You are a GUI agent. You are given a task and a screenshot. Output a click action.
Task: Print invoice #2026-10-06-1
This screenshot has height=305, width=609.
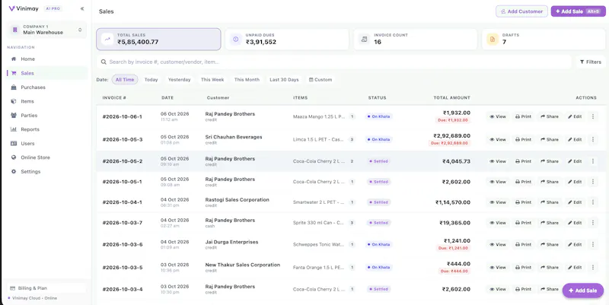(x=523, y=116)
